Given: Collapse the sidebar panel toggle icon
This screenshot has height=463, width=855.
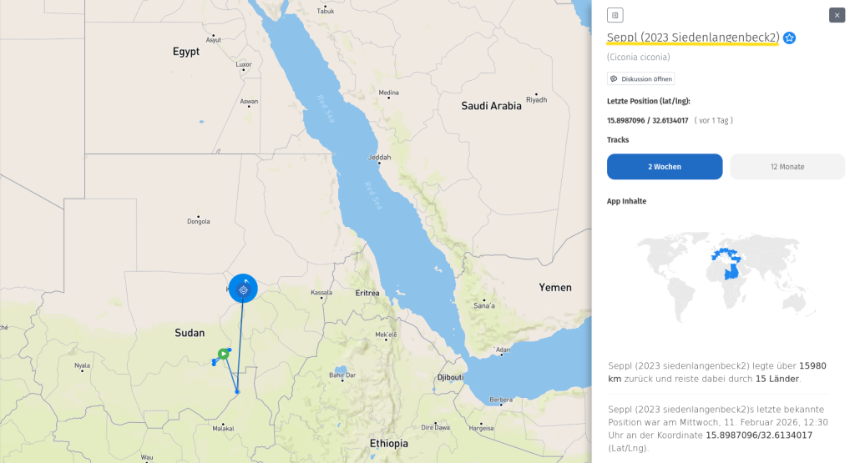Looking at the screenshot, I should point(615,15).
